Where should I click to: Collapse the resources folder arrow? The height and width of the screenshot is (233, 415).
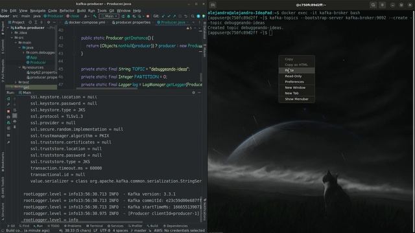tap(19, 67)
